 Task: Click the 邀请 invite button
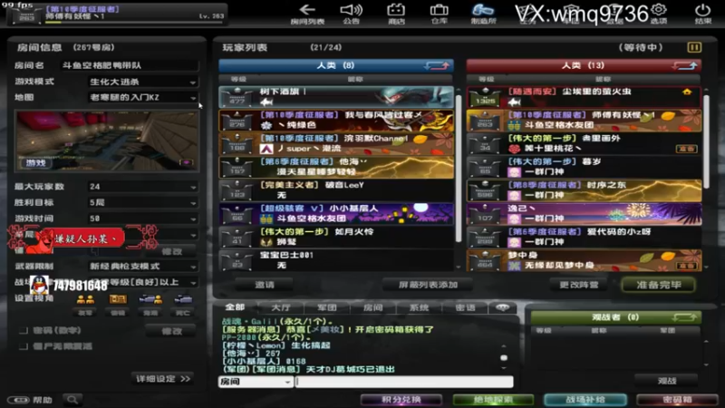tap(264, 285)
